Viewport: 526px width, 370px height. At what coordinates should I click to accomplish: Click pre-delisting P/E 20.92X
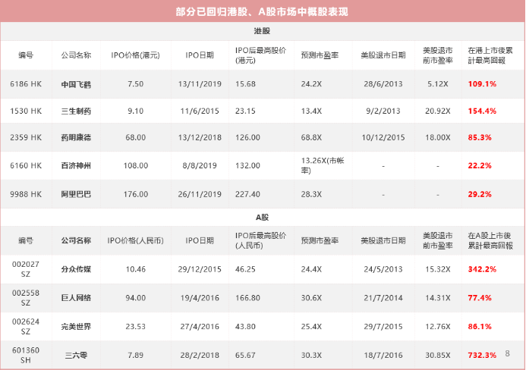(438, 111)
